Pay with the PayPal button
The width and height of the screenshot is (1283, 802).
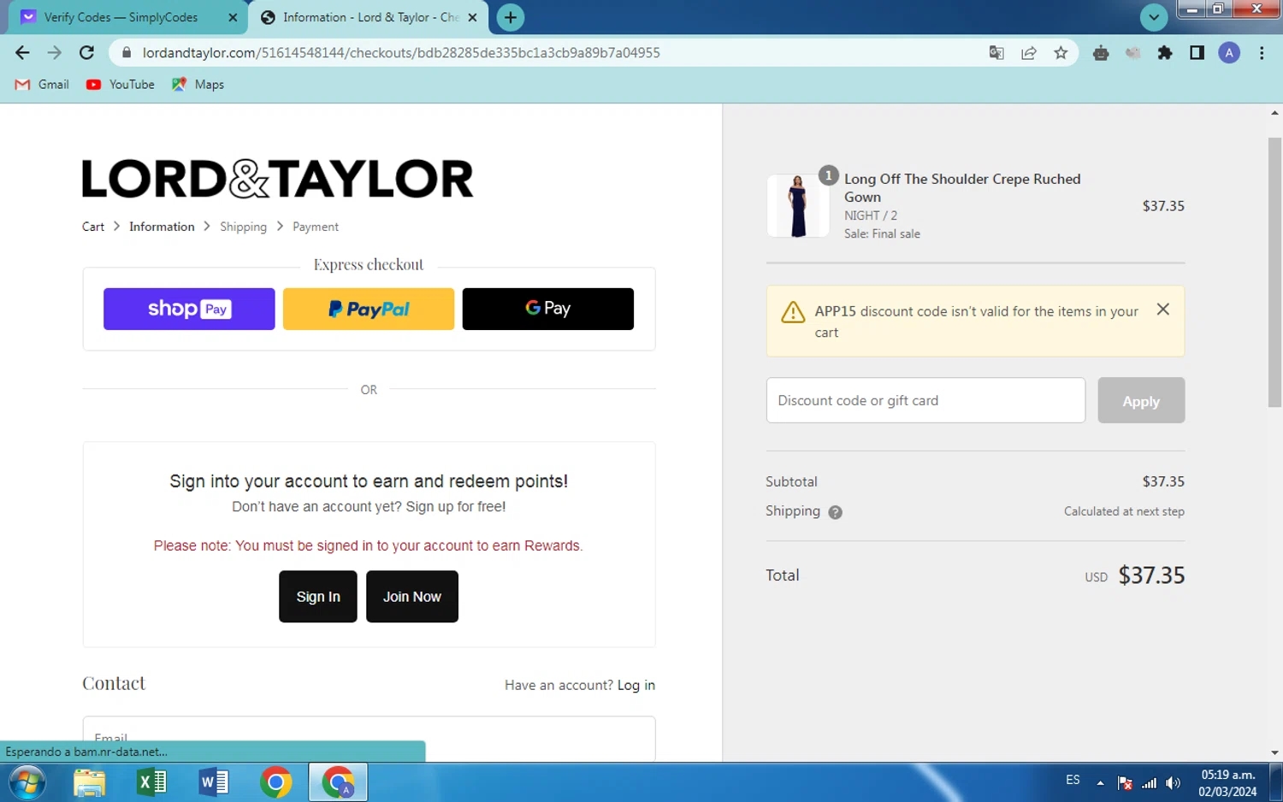point(369,309)
